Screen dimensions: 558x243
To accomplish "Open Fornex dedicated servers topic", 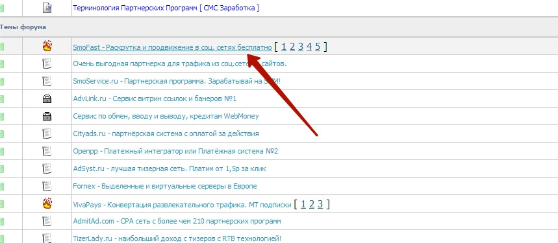I will [x=164, y=186].
